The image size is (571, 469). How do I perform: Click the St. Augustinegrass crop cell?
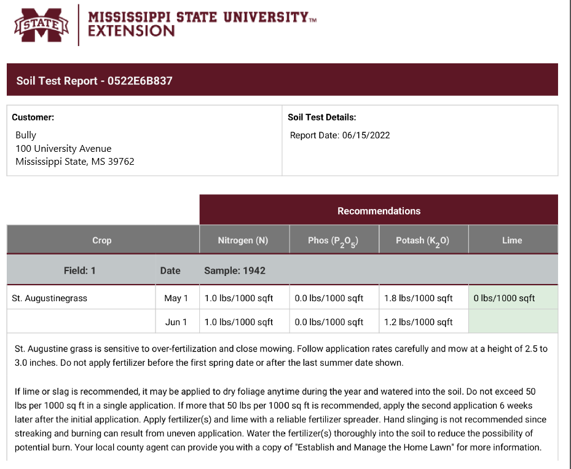pos(81,298)
